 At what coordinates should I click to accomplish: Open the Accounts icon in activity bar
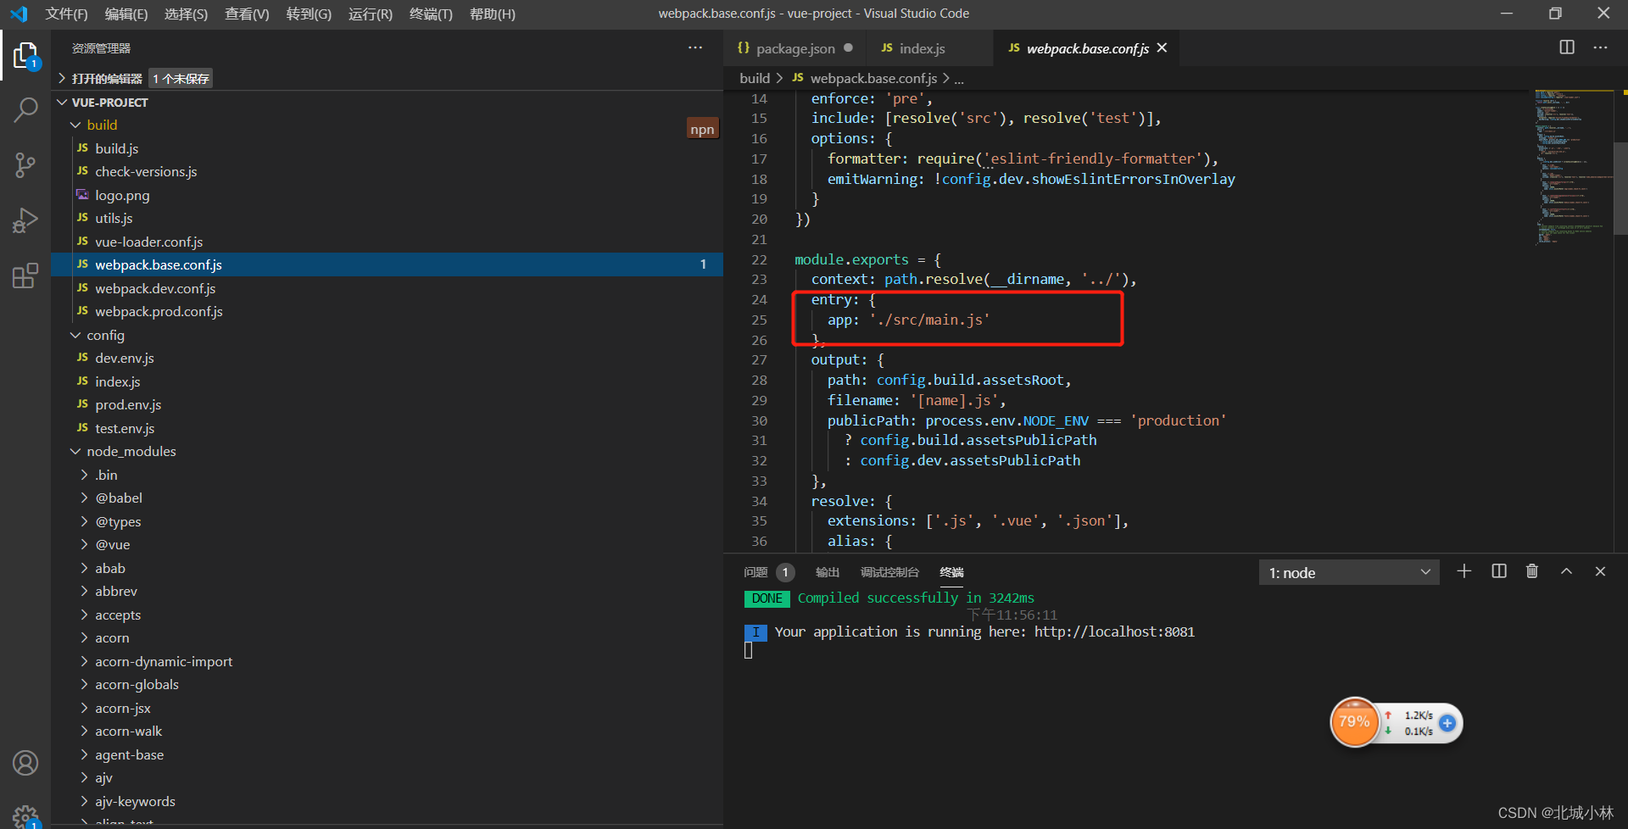click(25, 763)
